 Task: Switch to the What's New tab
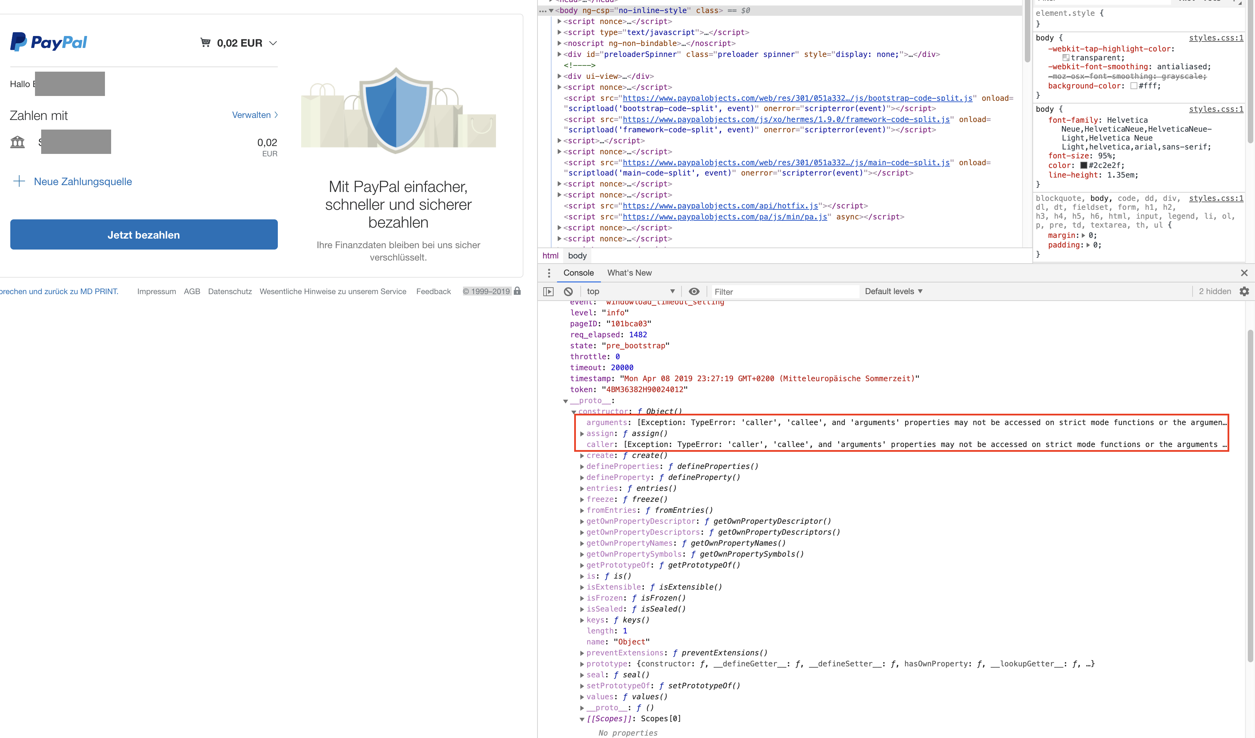[629, 273]
